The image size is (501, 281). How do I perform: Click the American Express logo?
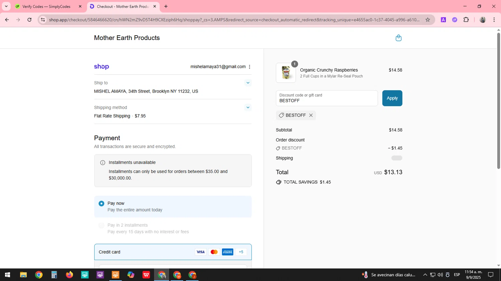(228, 252)
